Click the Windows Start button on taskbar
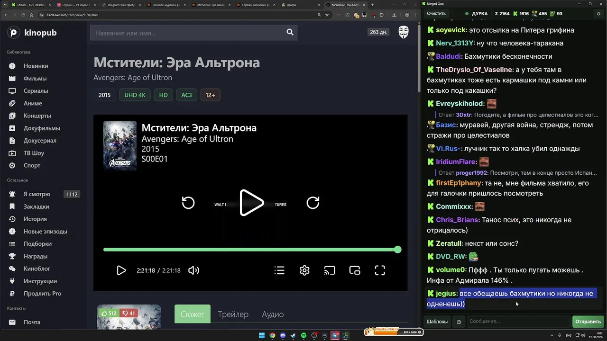This screenshot has height=341, width=607. [262, 336]
